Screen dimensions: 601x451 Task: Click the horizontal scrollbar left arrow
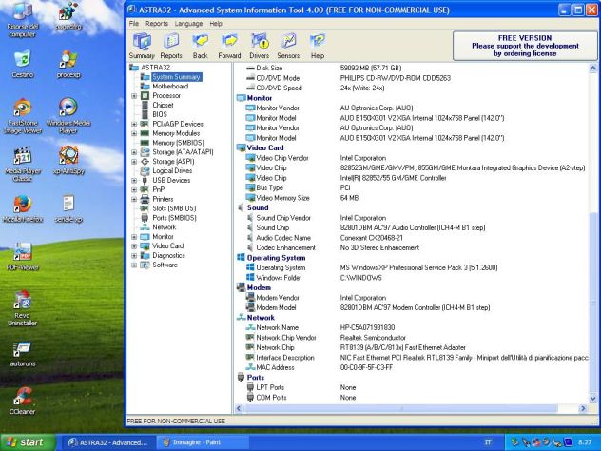(x=239, y=408)
